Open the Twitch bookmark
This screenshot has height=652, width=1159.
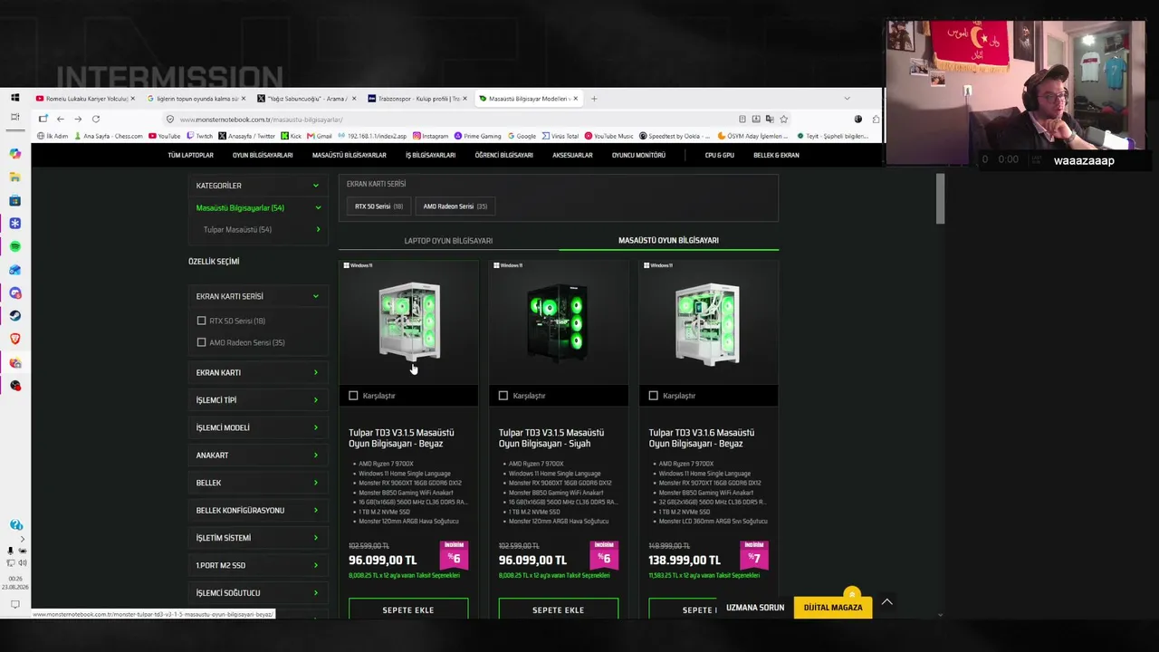[x=199, y=136]
